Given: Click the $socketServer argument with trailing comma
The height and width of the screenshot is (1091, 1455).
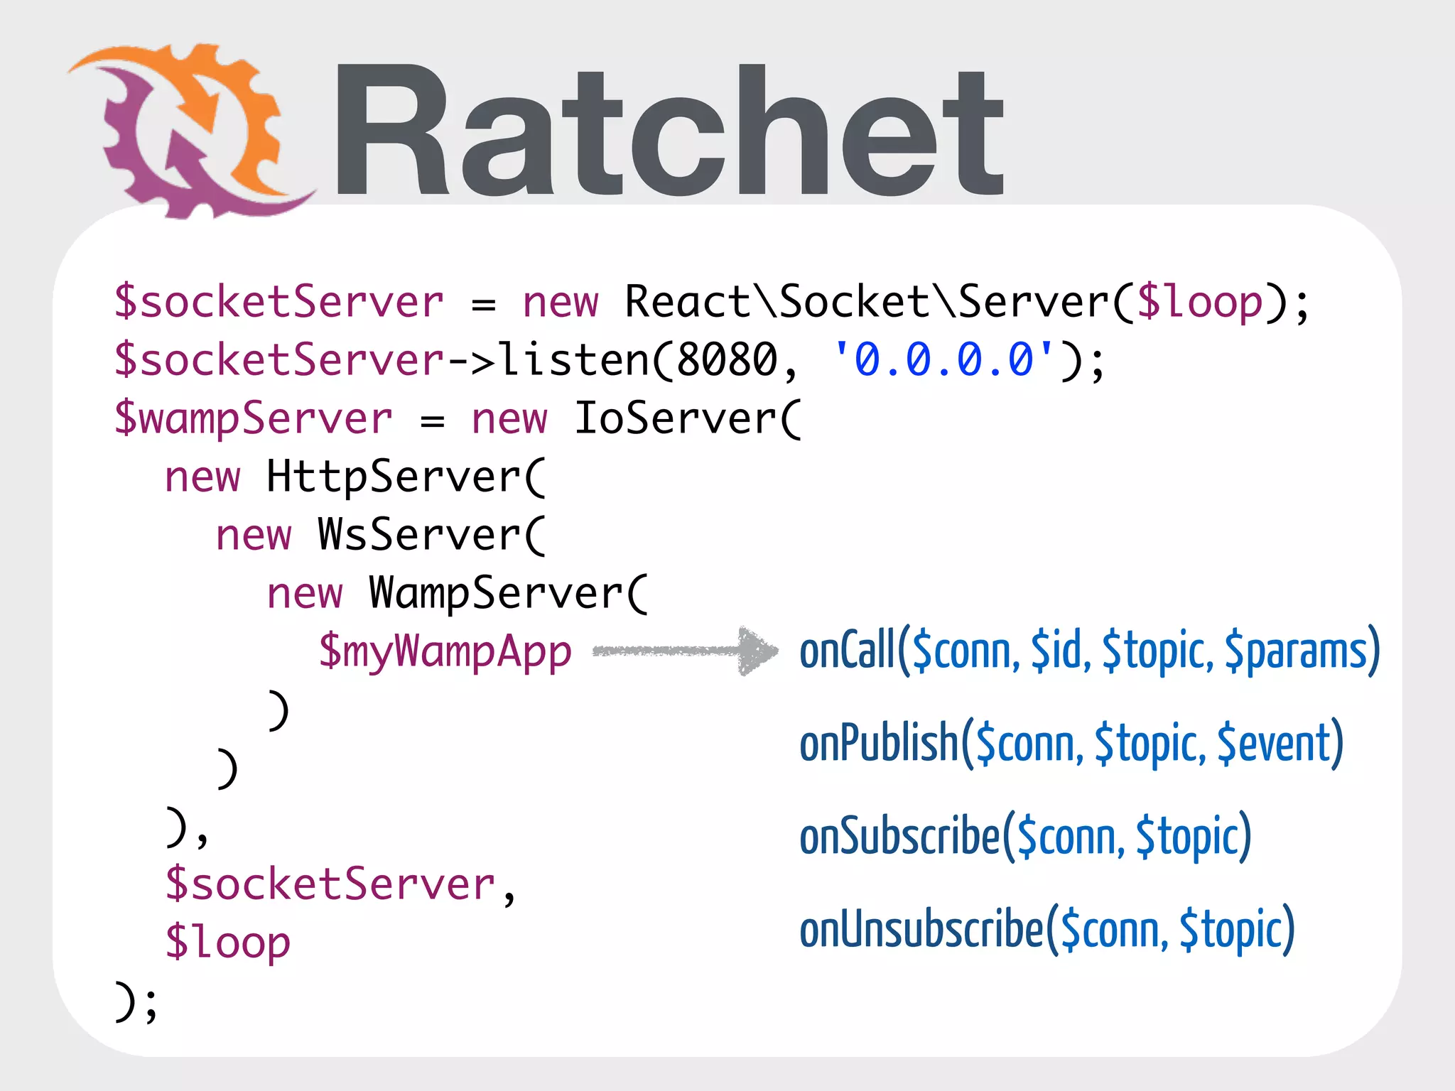Looking at the screenshot, I should pos(340,884).
